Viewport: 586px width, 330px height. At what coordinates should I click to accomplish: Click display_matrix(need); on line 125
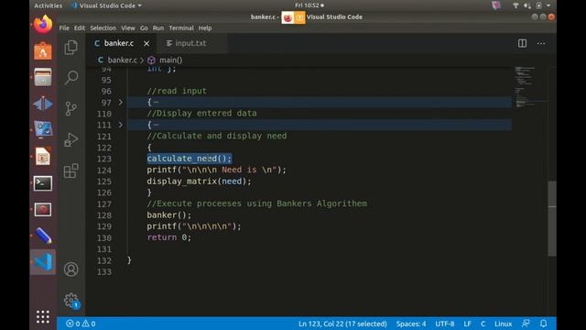click(x=199, y=181)
